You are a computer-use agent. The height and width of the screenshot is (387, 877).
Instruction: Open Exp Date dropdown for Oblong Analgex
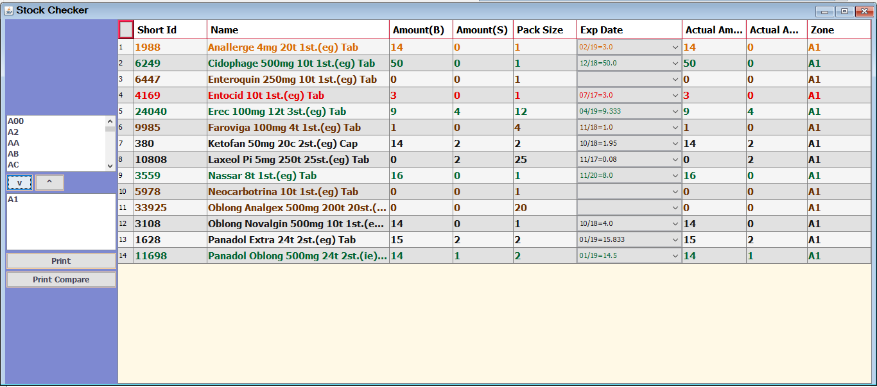[675, 208]
